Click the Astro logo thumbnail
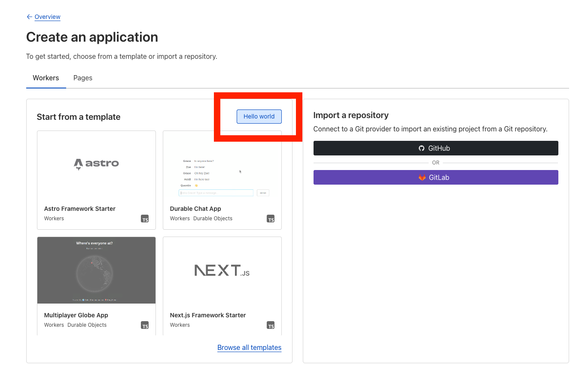The height and width of the screenshot is (389, 588). tap(96, 164)
